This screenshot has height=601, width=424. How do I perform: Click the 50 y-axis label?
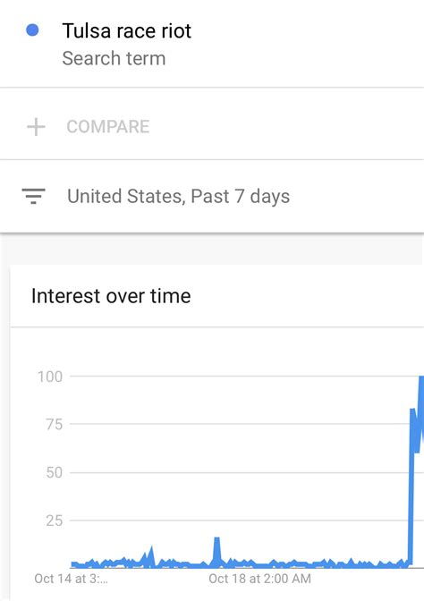tap(54, 472)
